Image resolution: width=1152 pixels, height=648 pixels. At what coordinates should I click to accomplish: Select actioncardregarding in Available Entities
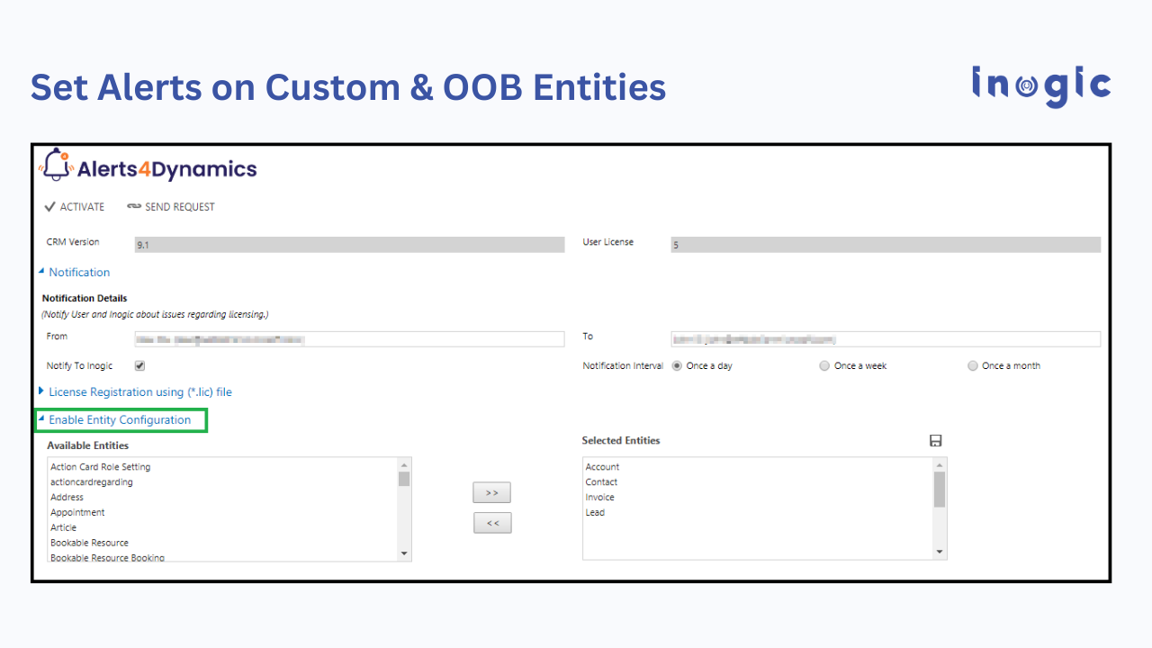[92, 481]
